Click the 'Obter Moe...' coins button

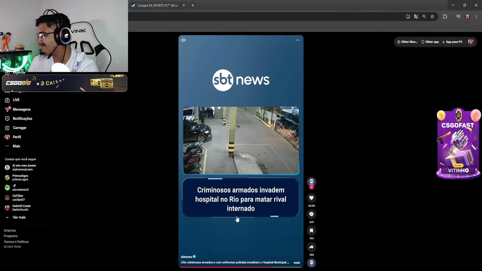pos(407,42)
